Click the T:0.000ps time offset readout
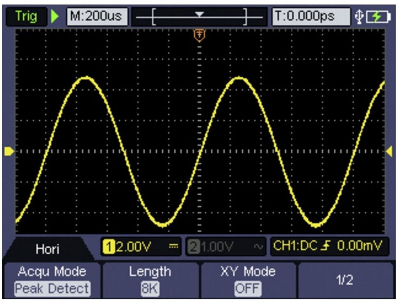 (x=311, y=17)
